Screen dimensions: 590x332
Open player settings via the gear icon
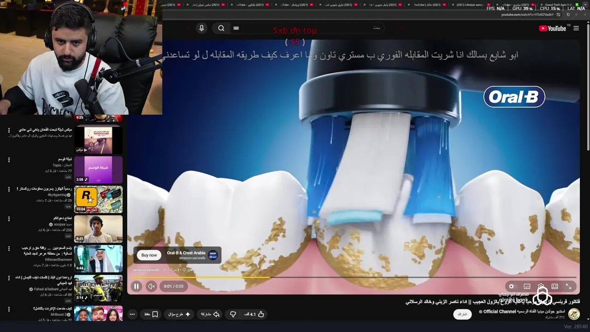coord(541,286)
